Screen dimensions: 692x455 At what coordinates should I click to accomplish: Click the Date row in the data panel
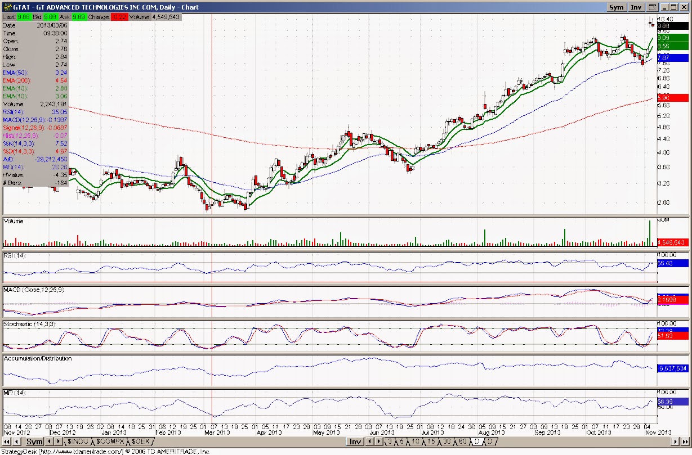point(35,25)
